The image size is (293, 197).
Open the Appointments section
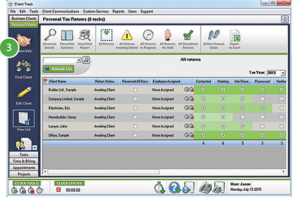(24, 168)
